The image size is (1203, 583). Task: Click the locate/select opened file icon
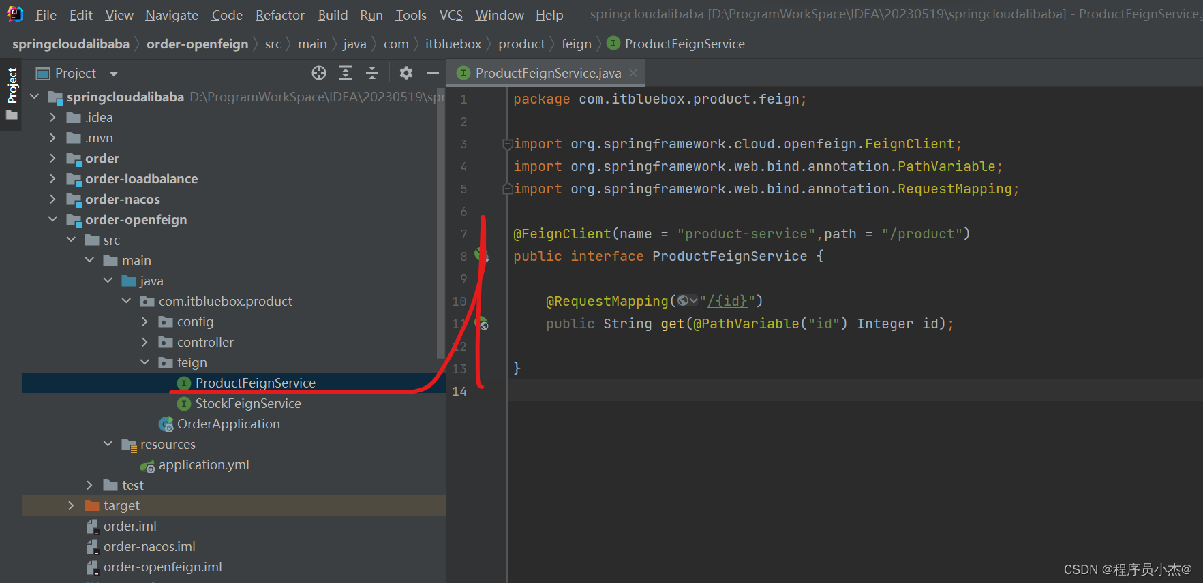[319, 73]
